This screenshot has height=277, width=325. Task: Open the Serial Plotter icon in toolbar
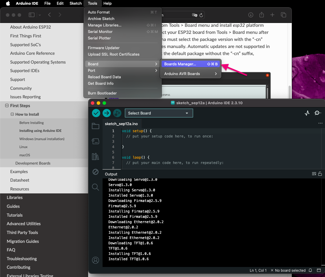(x=307, y=113)
